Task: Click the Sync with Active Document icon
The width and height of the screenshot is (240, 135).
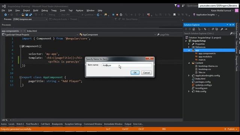Action: (x=205, y=29)
